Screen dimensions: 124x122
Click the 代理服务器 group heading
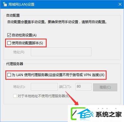tap(15, 64)
